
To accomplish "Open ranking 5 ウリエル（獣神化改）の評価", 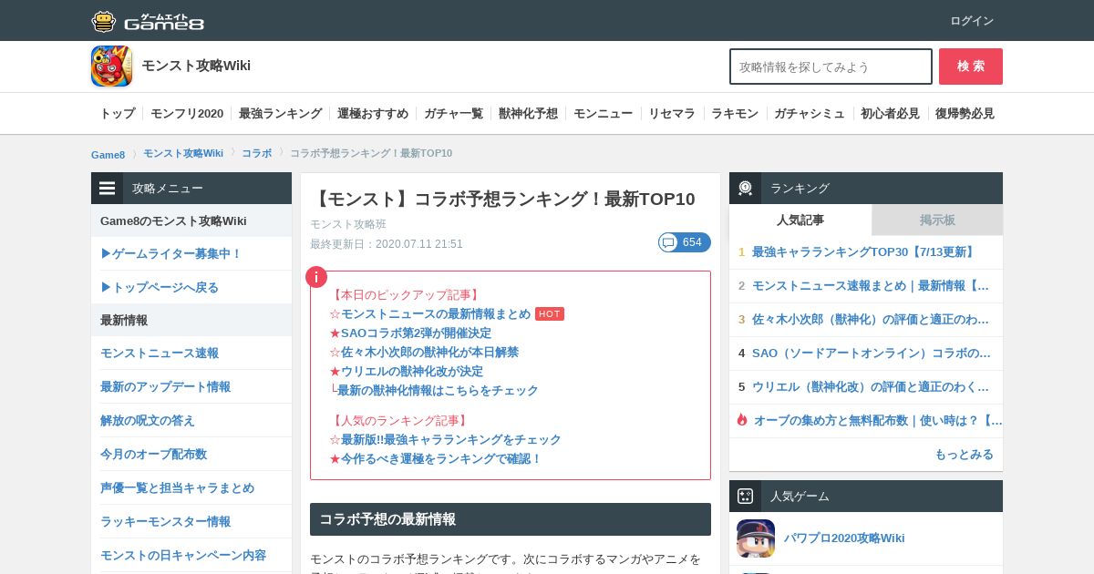I will click(x=871, y=387).
